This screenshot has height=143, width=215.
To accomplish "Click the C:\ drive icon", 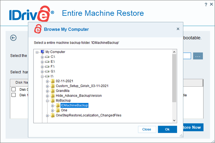I will 47,57.
